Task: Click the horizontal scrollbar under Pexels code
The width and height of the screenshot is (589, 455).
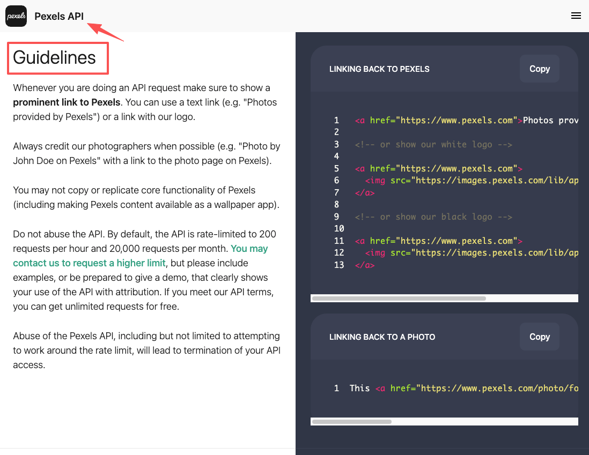Action: [x=399, y=299]
